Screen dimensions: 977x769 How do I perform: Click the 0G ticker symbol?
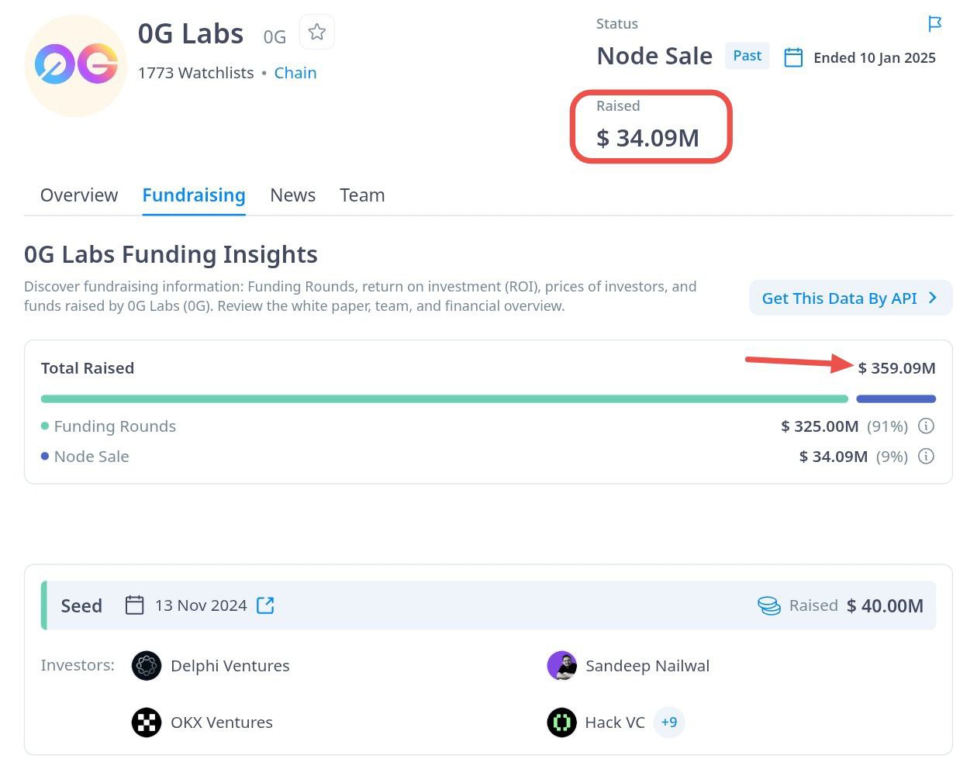274,37
